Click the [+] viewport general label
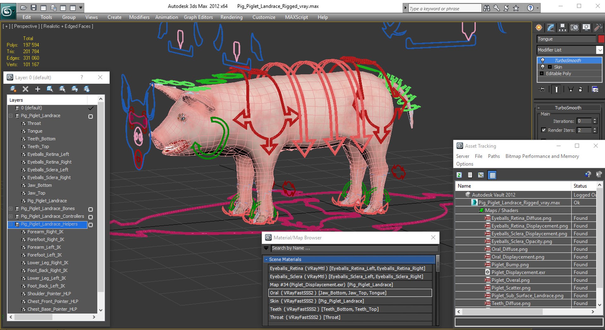Screen dimensions: 605x330 pos(6,26)
